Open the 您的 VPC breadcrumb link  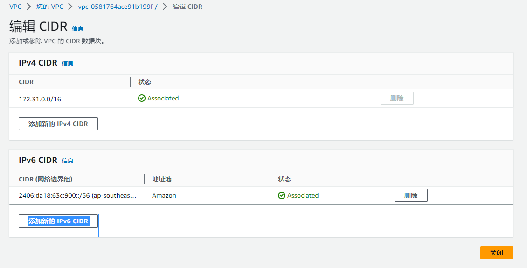pos(49,7)
